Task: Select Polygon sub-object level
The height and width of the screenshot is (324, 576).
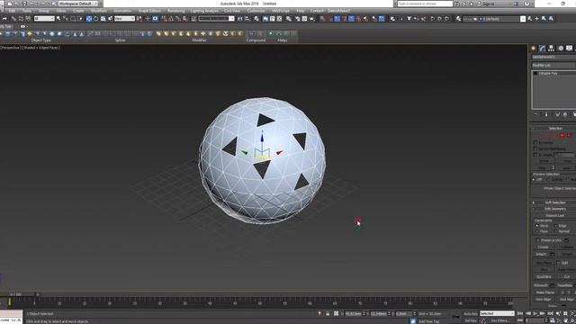Action: (x=562, y=135)
